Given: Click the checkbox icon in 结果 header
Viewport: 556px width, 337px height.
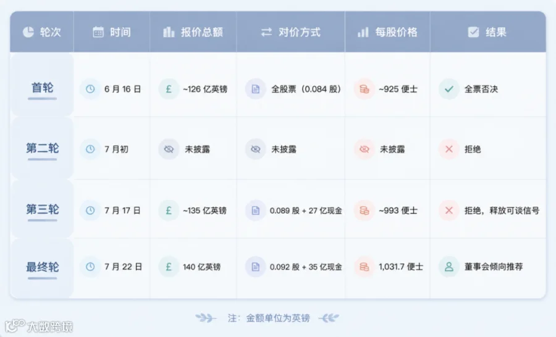Looking at the screenshot, I should pos(473,32).
